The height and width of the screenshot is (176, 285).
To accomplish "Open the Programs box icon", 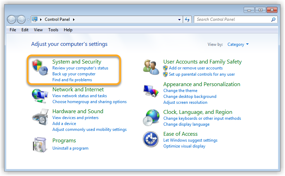I will coord(40,144).
